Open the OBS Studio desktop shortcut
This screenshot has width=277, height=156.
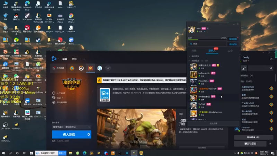(x=5, y=126)
